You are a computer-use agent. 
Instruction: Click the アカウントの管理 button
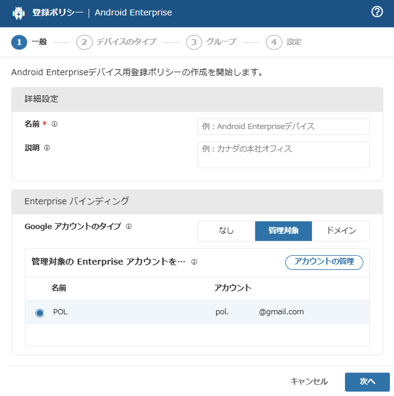[324, 262]
